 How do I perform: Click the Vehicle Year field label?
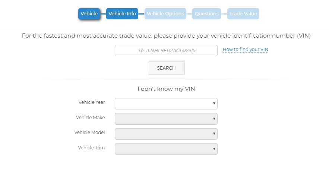(x=92, y=102)
